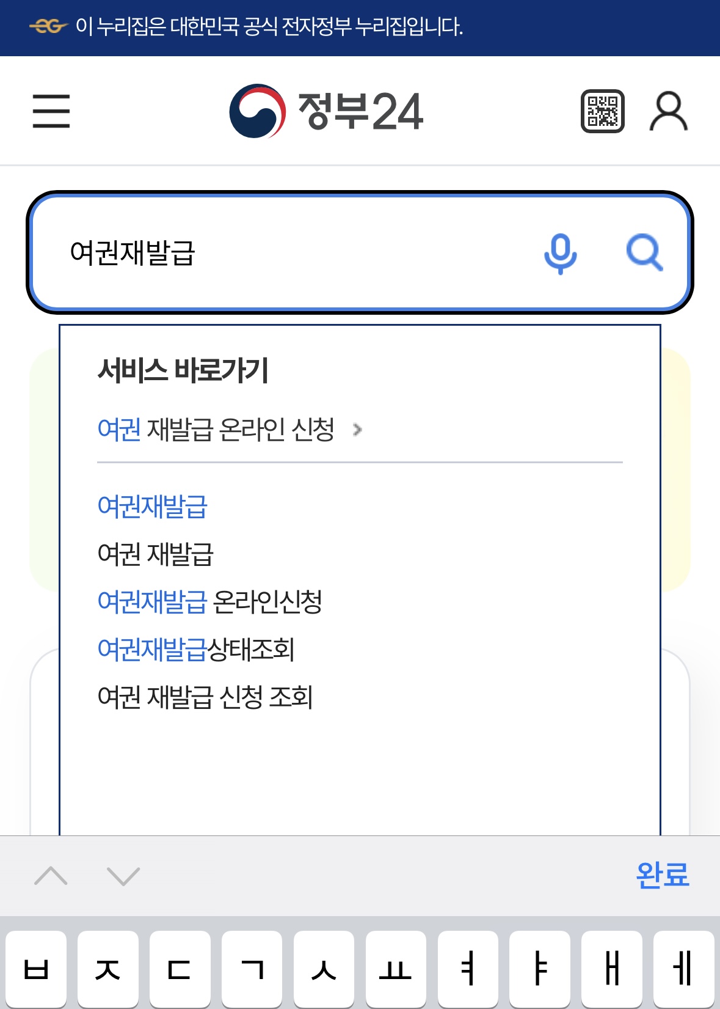The image size is (720, 1009).
Task: Tap the government emblem on the top banner
Action: (x=48, y=26)
